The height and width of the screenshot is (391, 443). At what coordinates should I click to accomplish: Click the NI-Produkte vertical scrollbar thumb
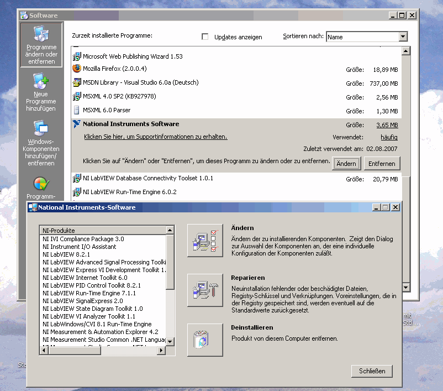(x=170, y=262)
